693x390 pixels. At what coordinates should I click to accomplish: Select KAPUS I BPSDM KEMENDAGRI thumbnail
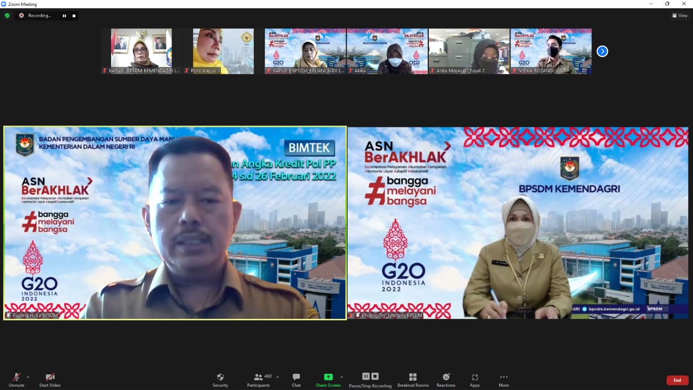pyautogui.click(x=141, y=51)
